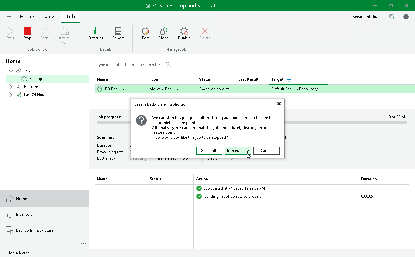This screenshot has width=415, height=257.
Task: Click 'Building list of objects to process' entry
Action: point(233,196)
